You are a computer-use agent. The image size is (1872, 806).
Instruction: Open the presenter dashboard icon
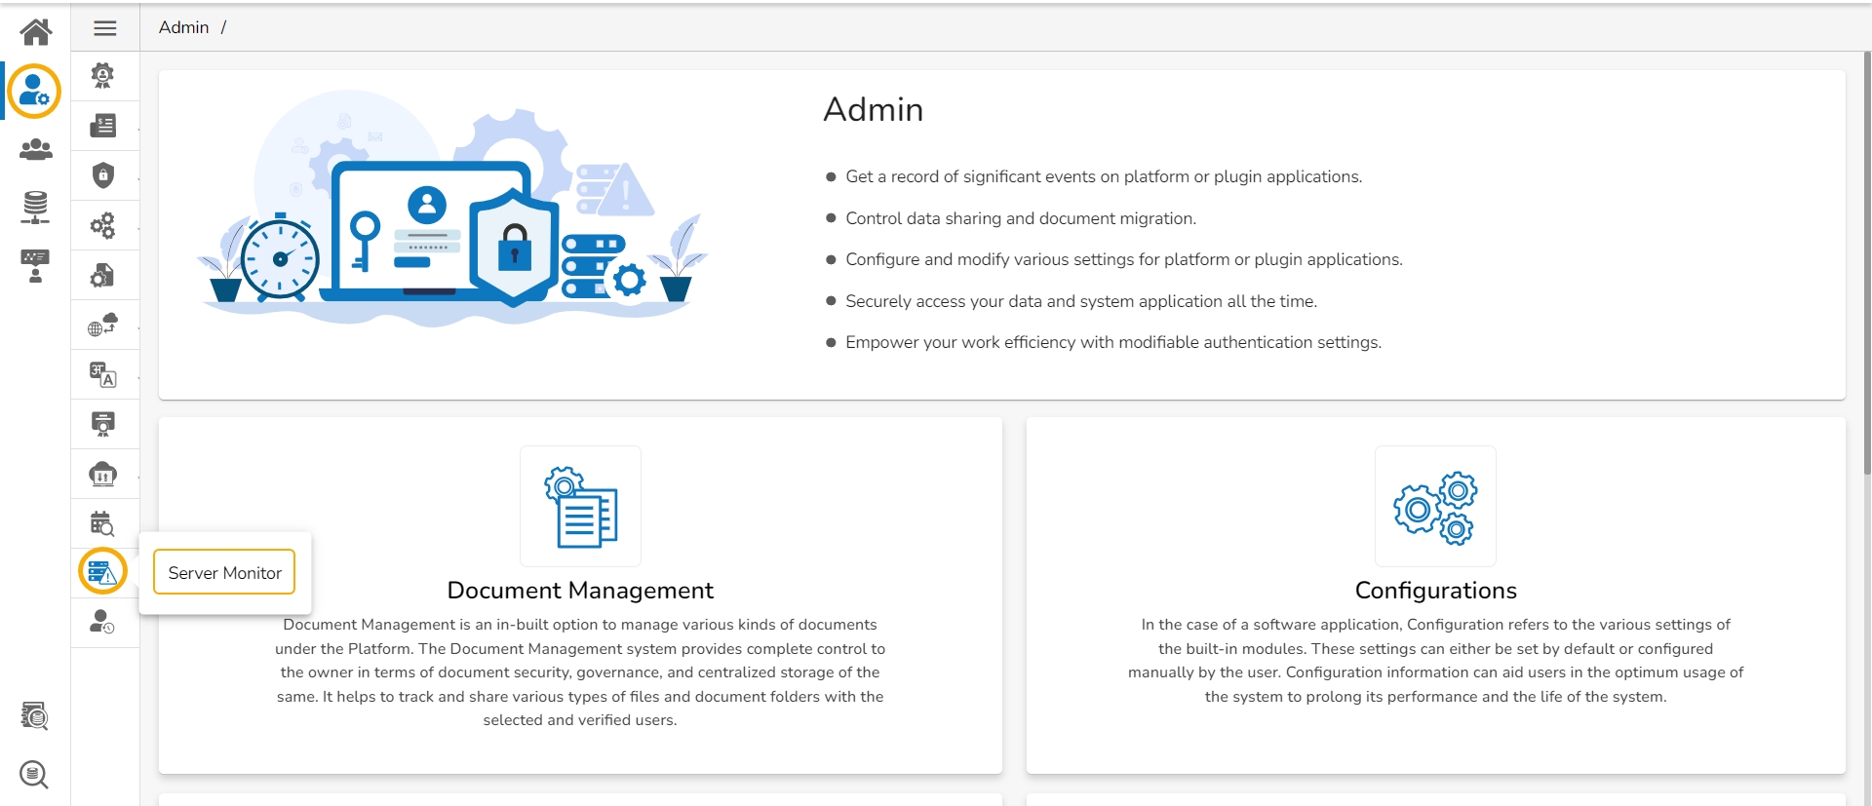coord(35,266)
